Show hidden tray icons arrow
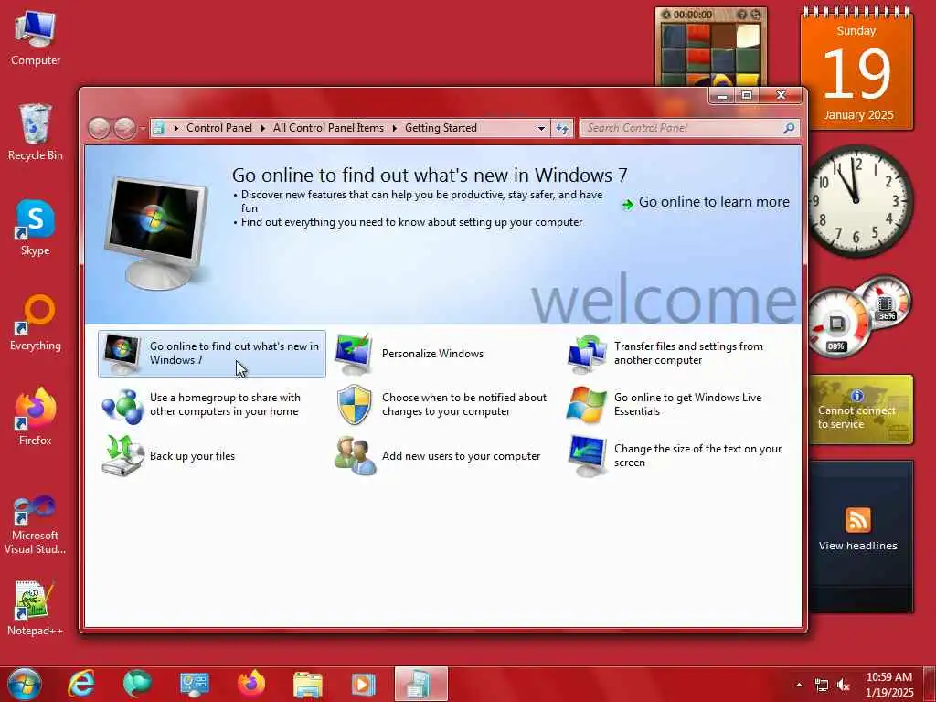936x702 pixels. click(799, 685)
